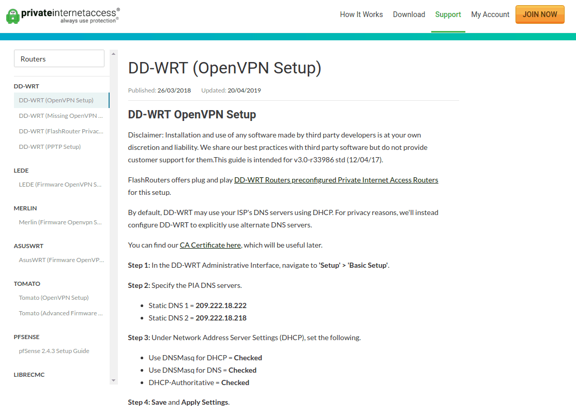Click the Use DNSMasq for DNS line
Viewport: 576px width, 413px height.
[202, 370]
